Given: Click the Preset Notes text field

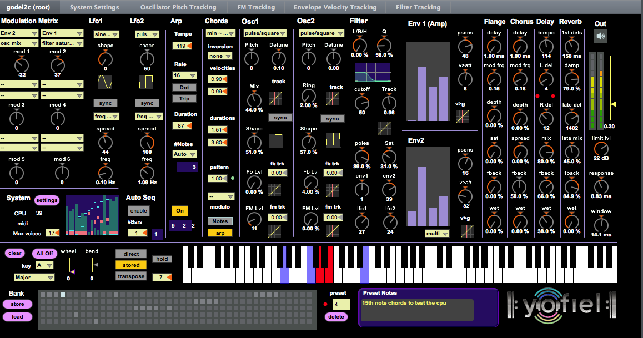Looking at the screenshot, I should pos(416,310).
